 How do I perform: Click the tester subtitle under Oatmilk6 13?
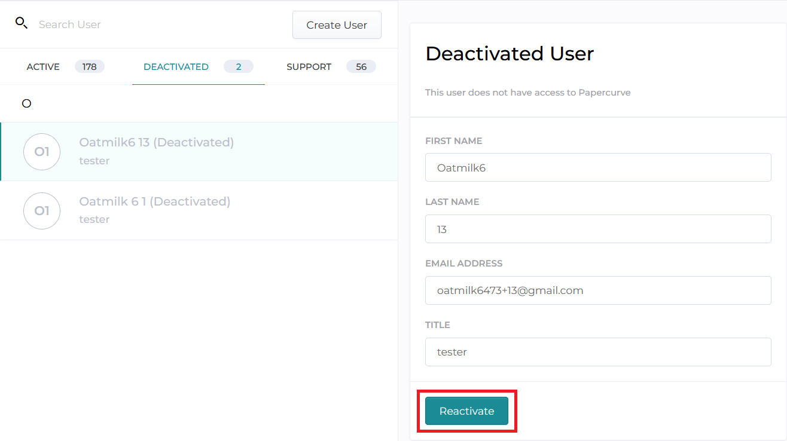pos(94,161)
